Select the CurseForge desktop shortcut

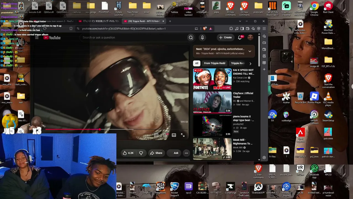pos(230,188)
